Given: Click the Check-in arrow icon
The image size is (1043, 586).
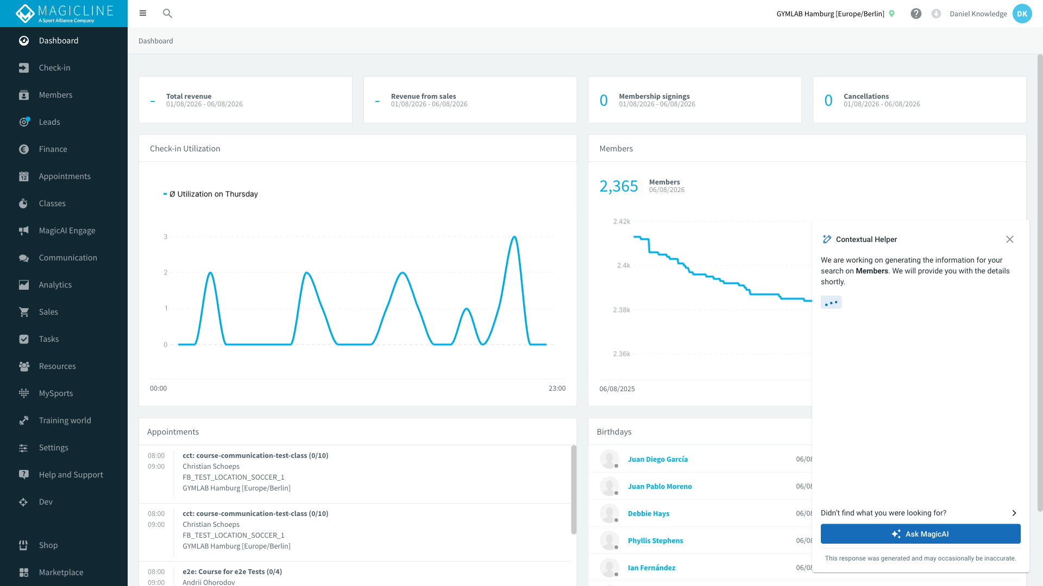Looking at the screenshot, I should [x=24, y=68].
